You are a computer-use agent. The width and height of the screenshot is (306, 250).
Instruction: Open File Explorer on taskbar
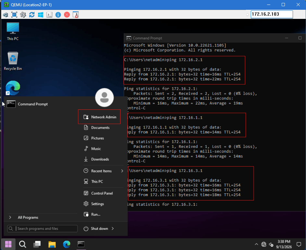52,244
